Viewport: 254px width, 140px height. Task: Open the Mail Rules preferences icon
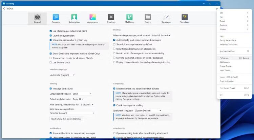click(x=129, y=18)
